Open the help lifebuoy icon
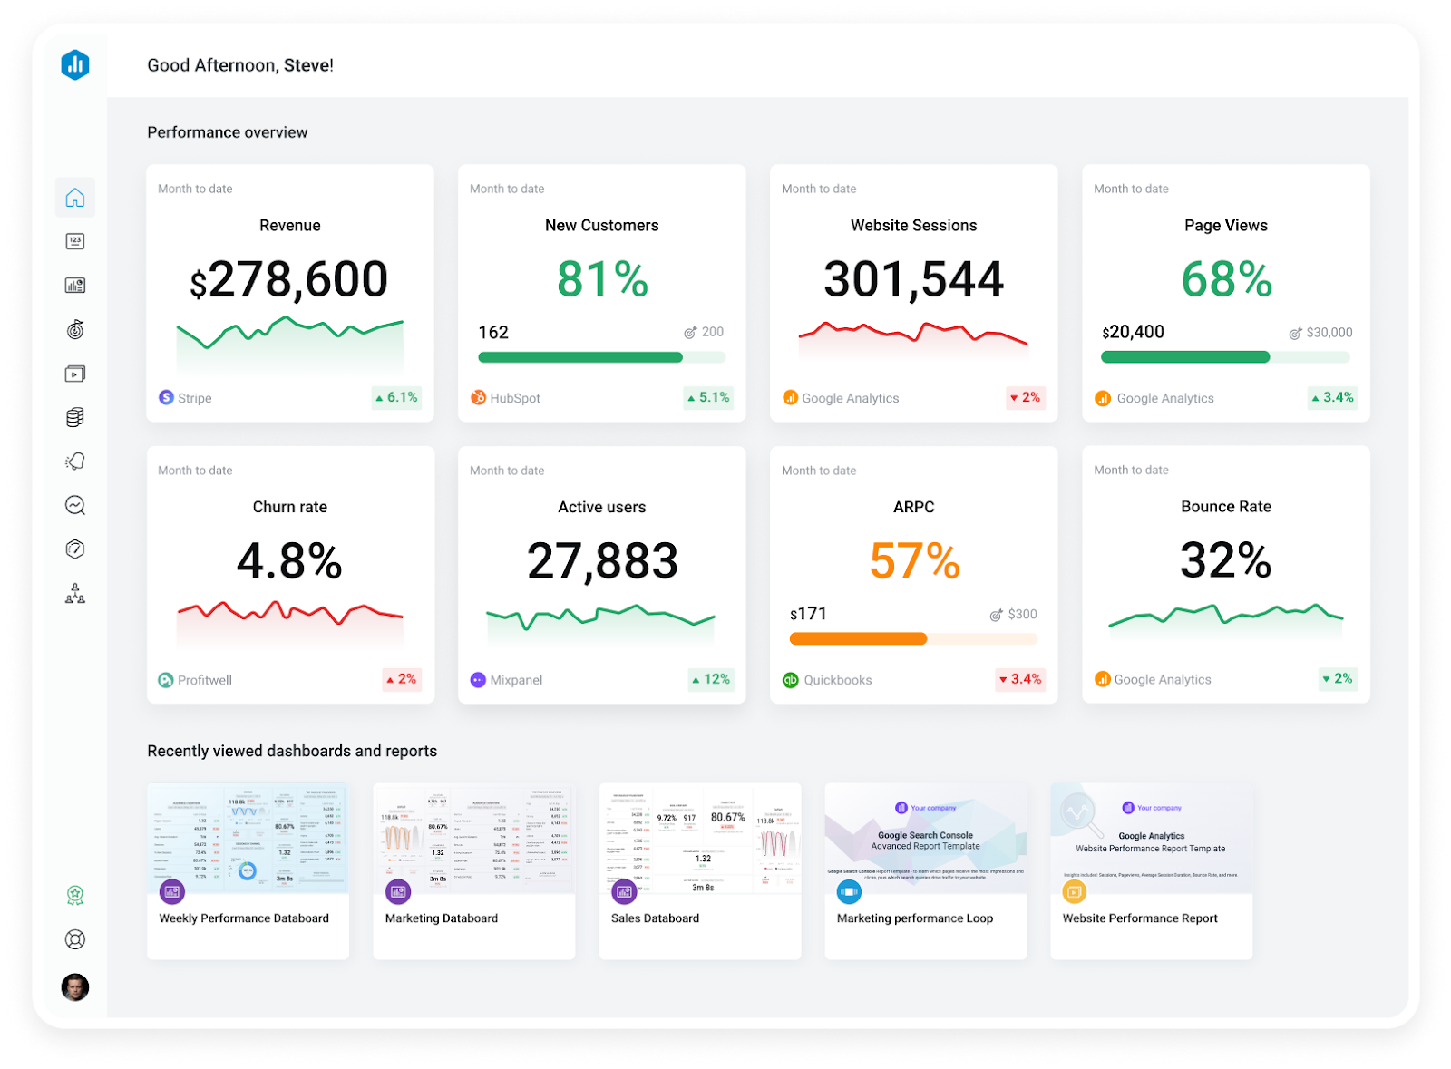Image resolution: width=1451 pixels, height=1069 pixels. [75, 939]
